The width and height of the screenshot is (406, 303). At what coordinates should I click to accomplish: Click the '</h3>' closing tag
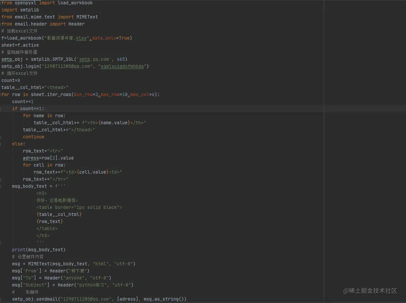click(43, 235)
